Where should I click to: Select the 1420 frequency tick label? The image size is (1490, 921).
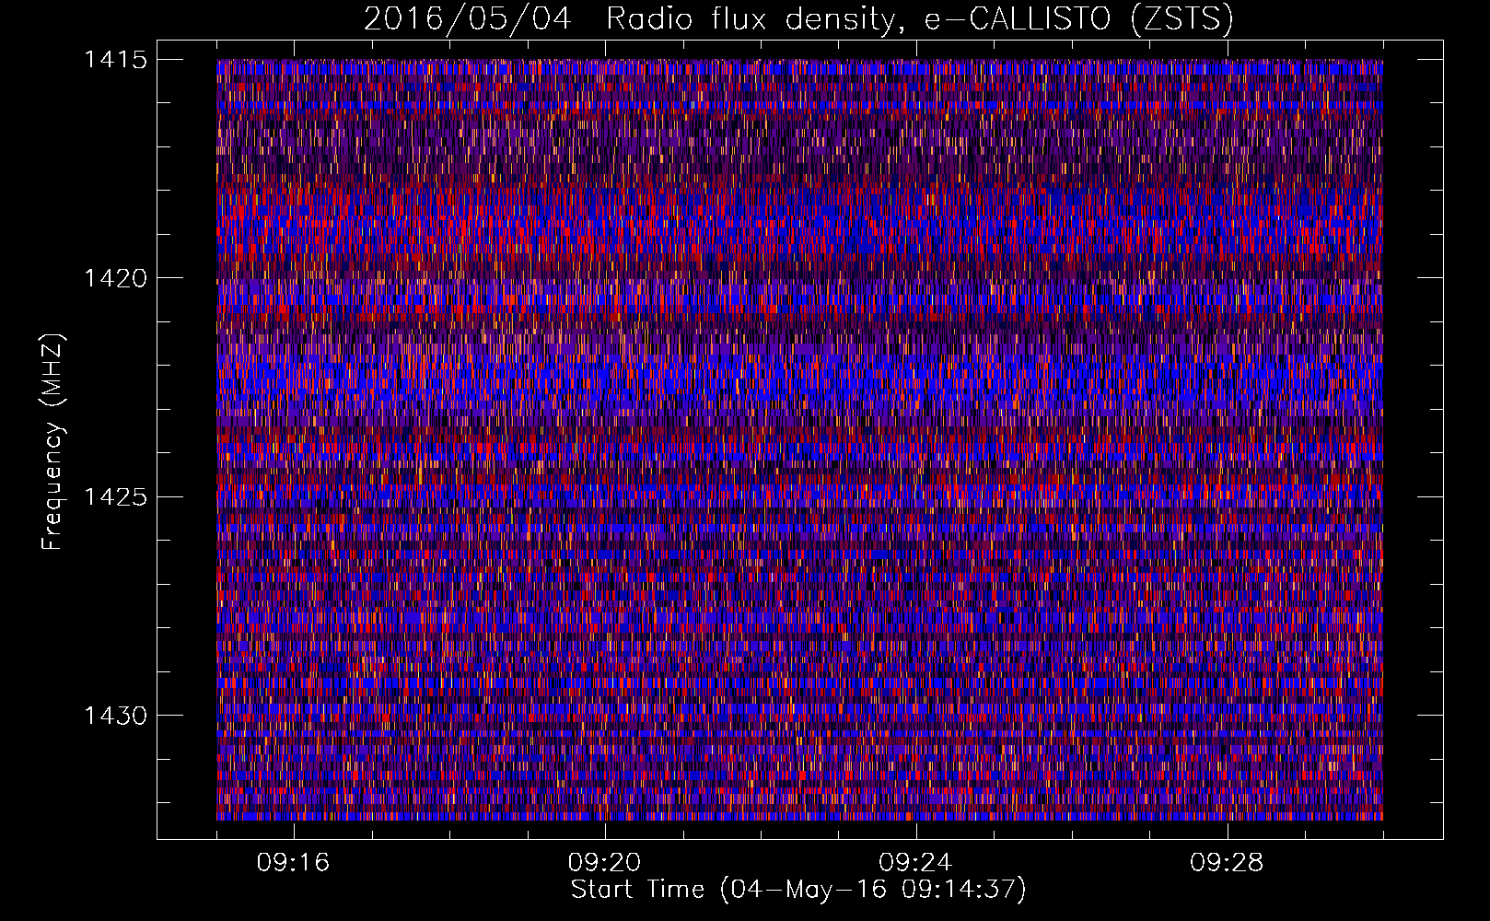pos(115,278)
